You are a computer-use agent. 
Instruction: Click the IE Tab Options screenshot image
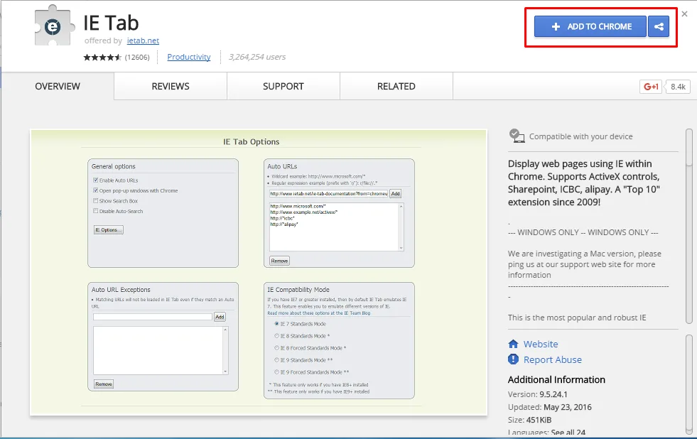tap(259, 272)
